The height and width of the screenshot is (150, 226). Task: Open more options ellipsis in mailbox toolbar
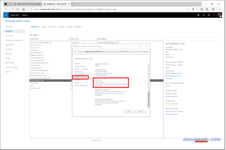(x=39, y=35)
